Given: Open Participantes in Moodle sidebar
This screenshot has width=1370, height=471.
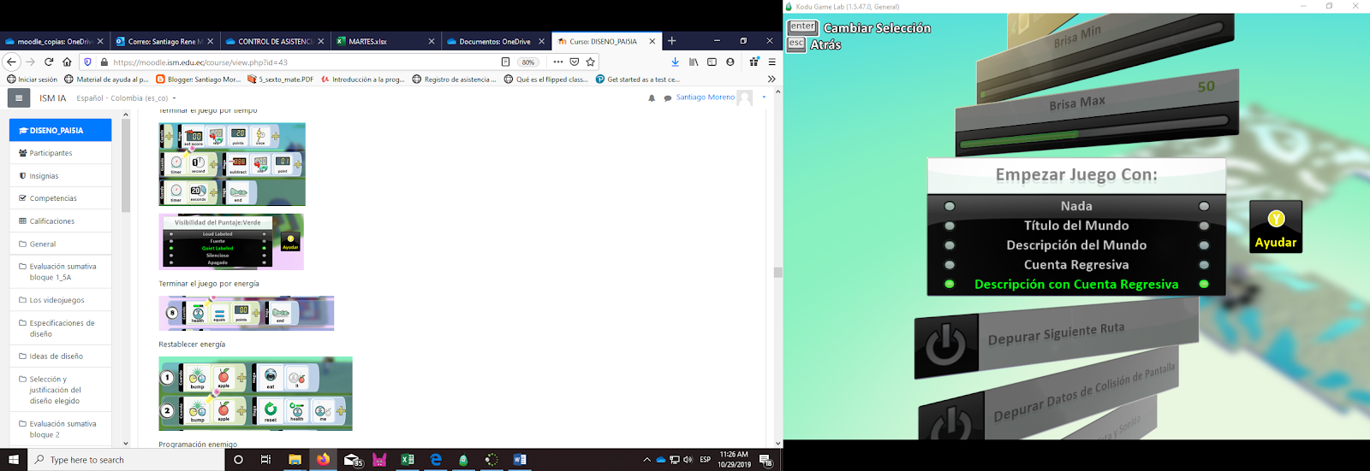Looking at the screenshot, I should click(x=60, y=153).
